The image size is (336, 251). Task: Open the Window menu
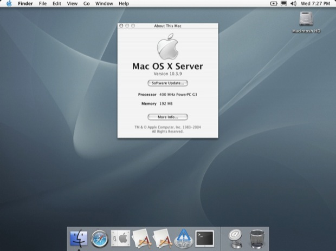(104, 4)
